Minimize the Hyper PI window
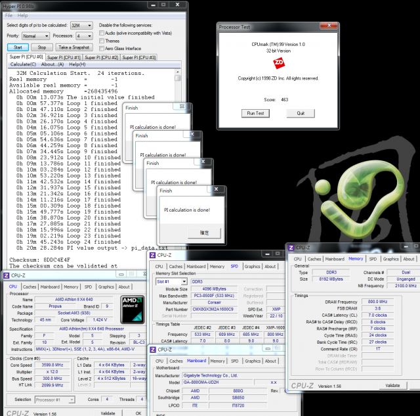 153,5
